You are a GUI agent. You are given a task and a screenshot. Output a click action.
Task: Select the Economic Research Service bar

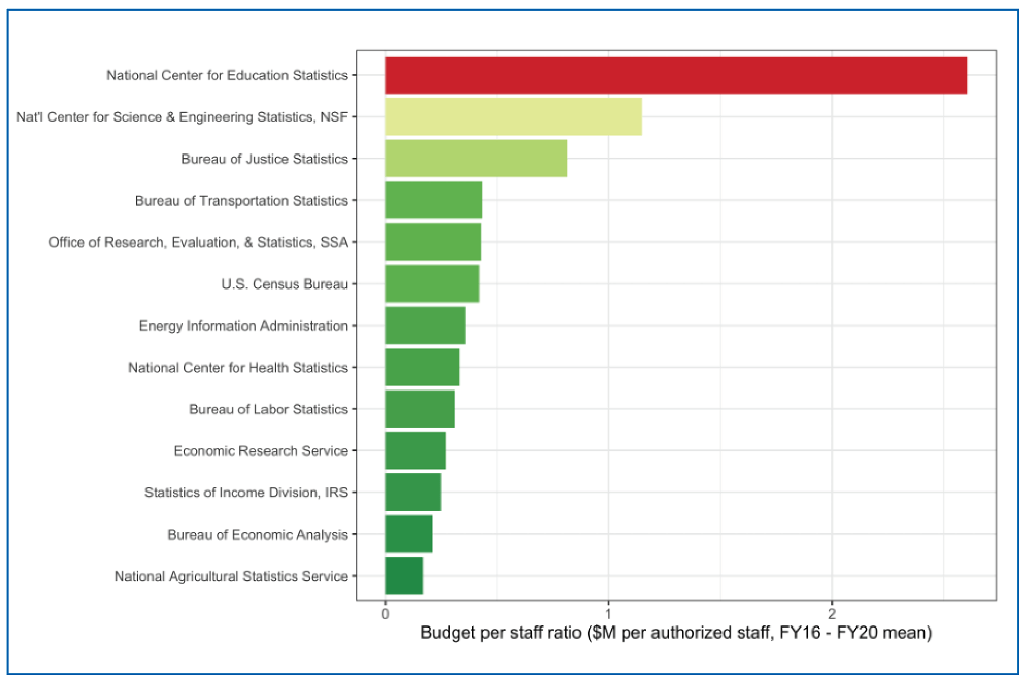[415, 451]
